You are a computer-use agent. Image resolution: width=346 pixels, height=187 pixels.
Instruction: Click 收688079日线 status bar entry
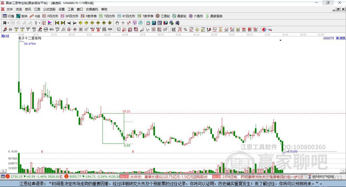pyautogui.click(x=323, y=177)
